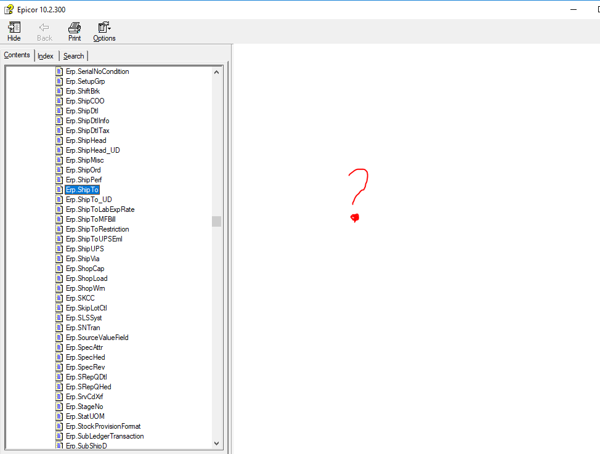
Task: Click page icon beside Erp.ShipHead_UD
Action: [x=59, y=150]
